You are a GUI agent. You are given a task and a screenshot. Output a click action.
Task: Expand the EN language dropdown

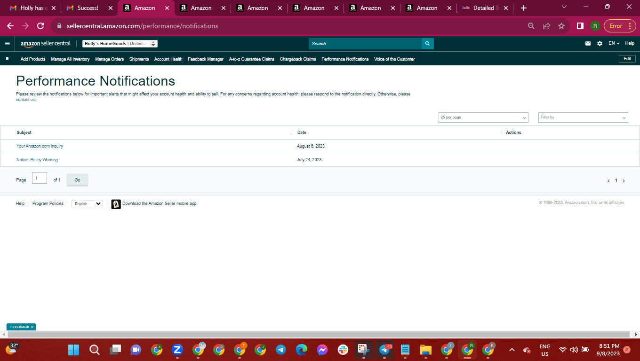614,43
